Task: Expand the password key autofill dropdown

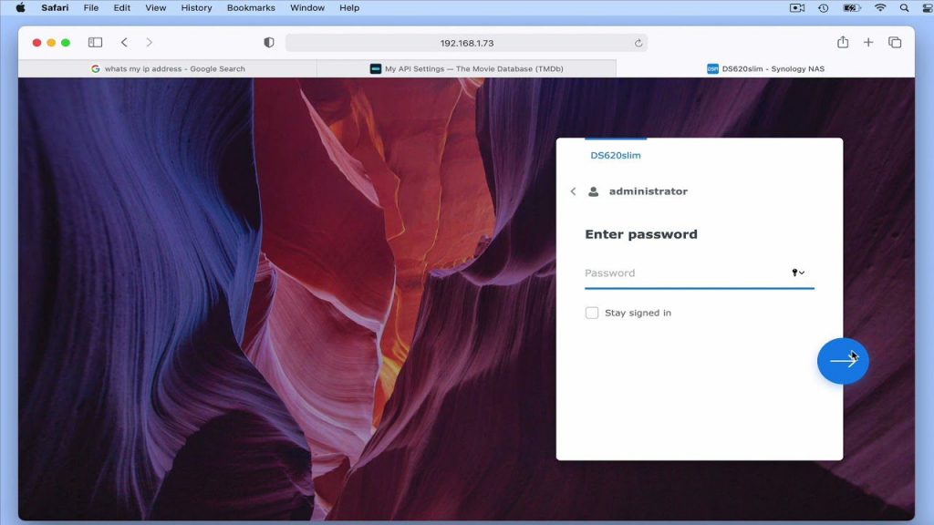Action: (x=798, y=273)
